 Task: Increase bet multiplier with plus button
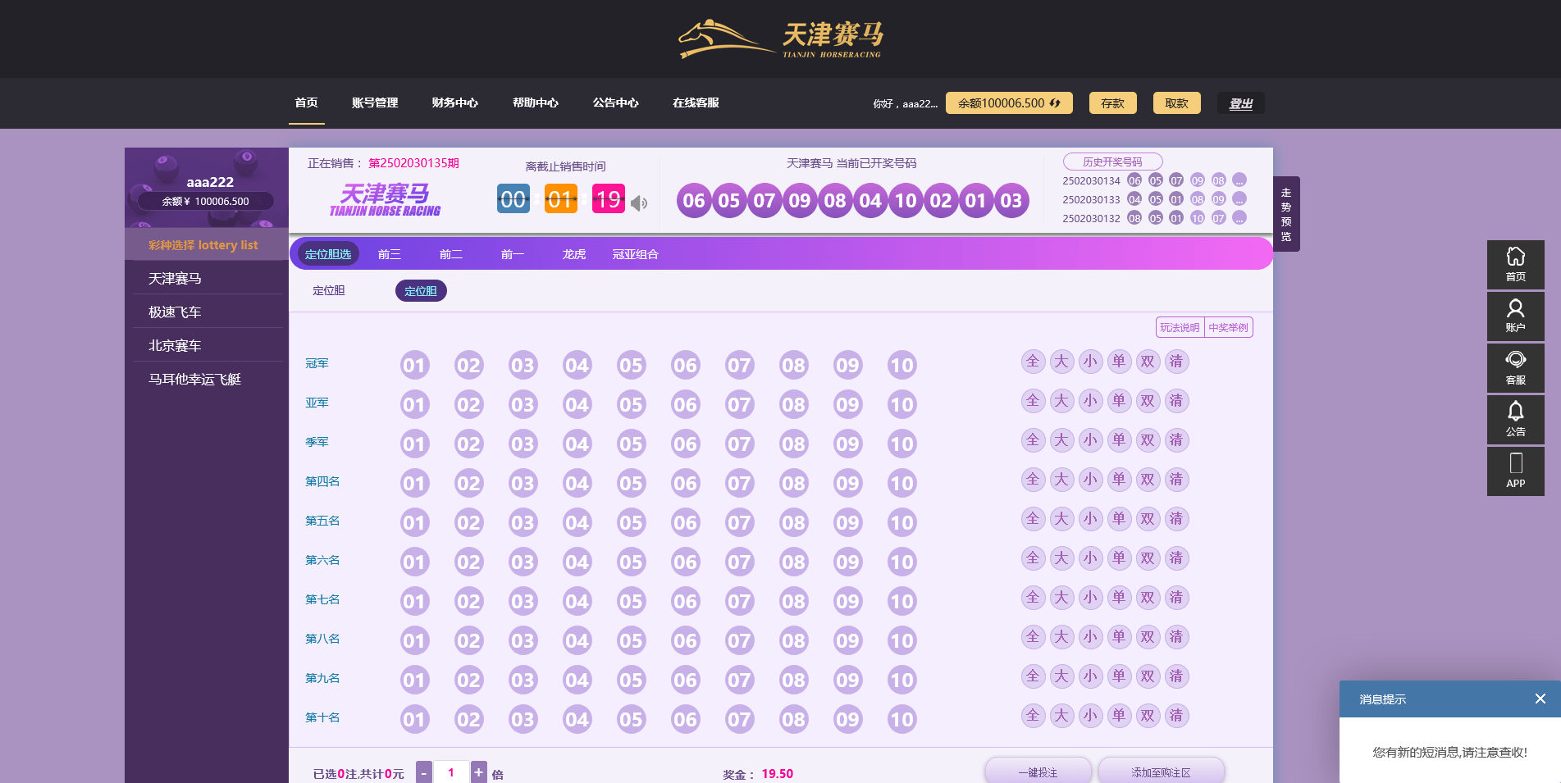point(478,772)
